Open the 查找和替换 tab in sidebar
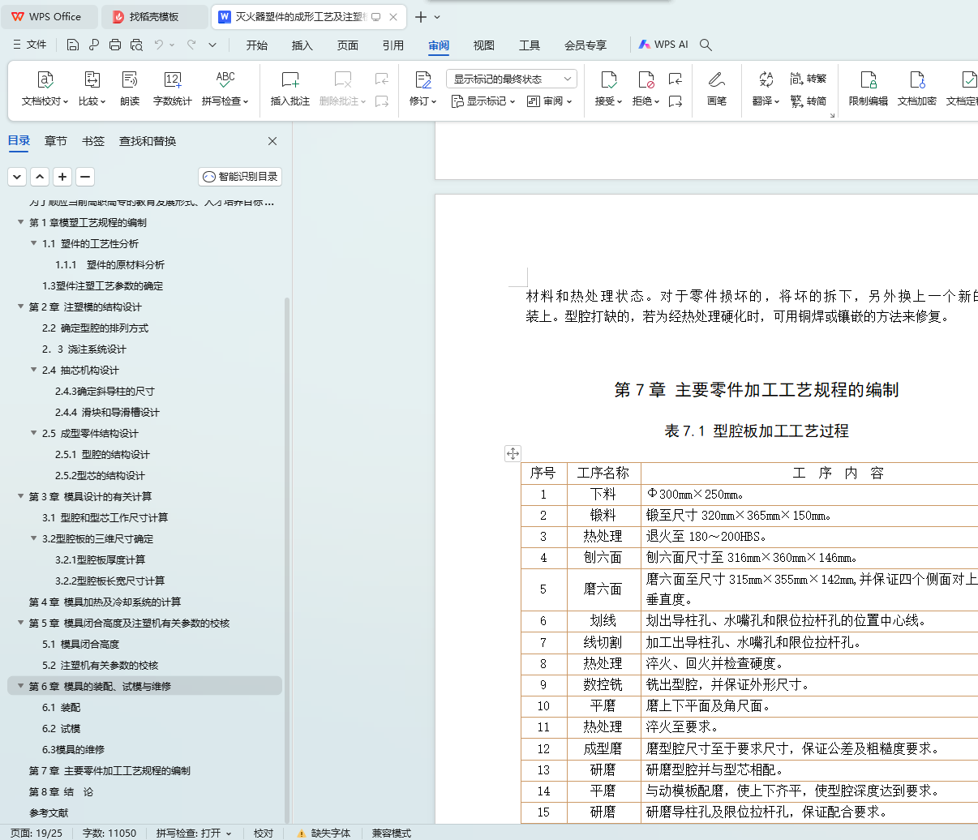Screen dimensions: 978x840 (x=148, y=141)
